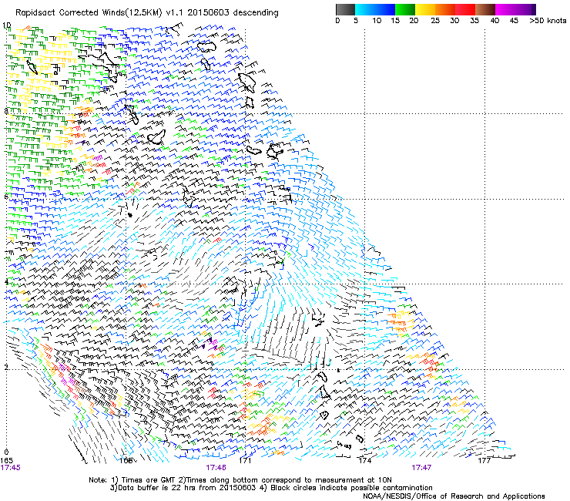Click the legend tick label 25
This screenshot has width=570, height=501.
[x=435, y=21]
